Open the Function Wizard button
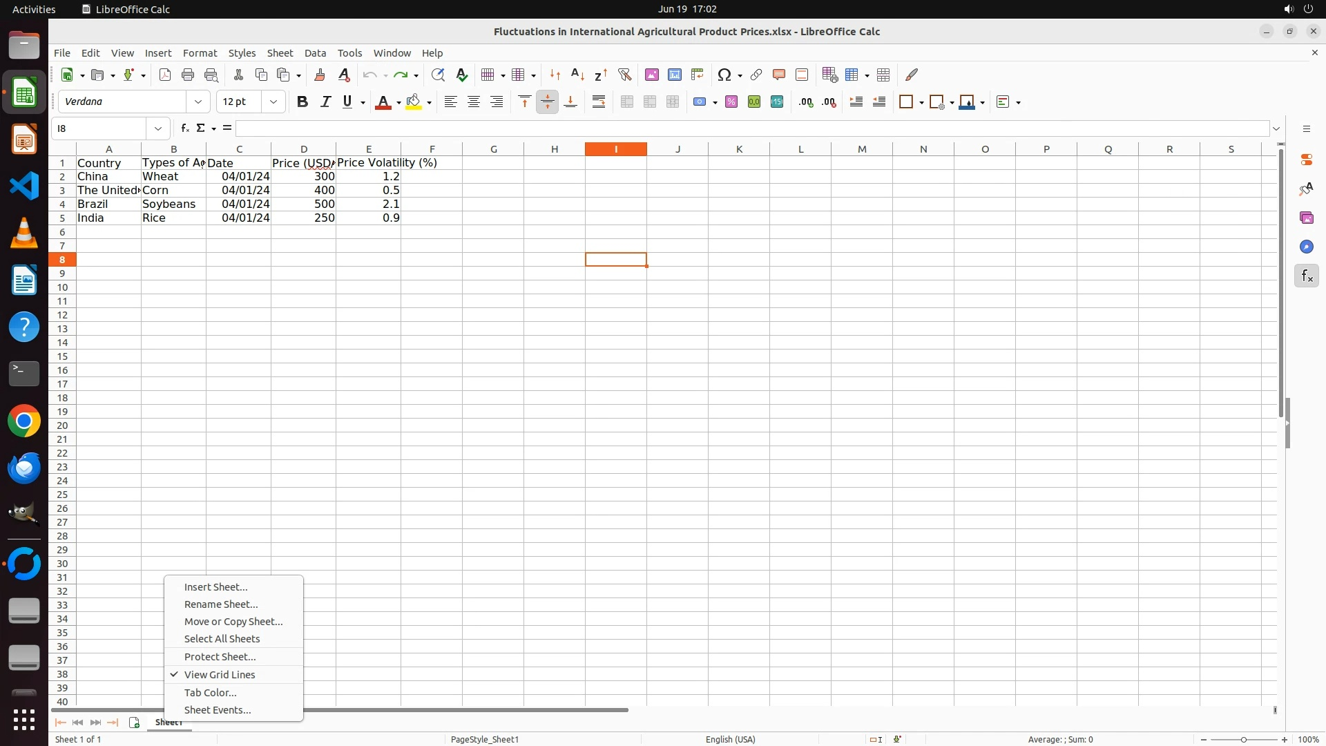Screen dimensions: 1326x746 click(184, 128)
